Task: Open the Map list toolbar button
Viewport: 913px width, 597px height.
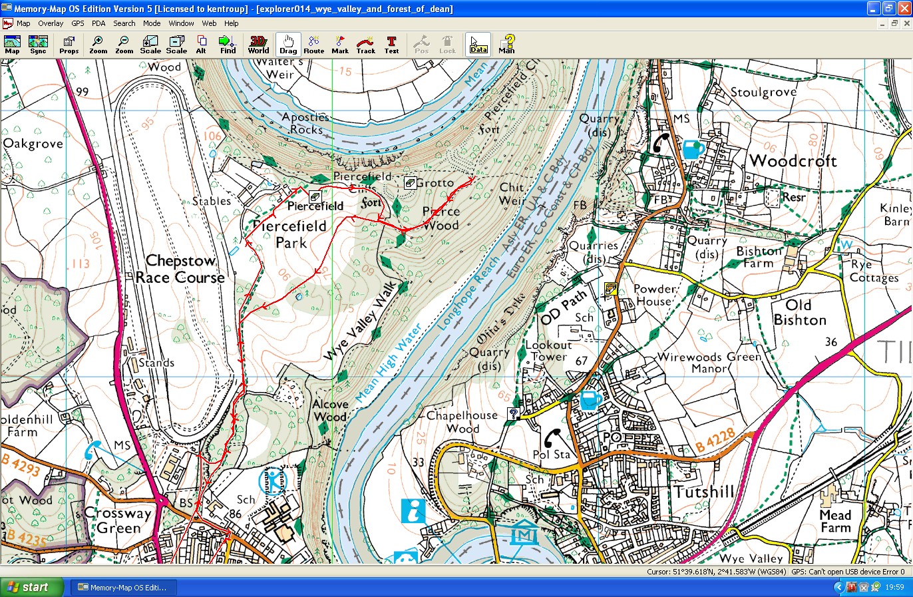Action: pyautogui.click(x=12, y=45)
